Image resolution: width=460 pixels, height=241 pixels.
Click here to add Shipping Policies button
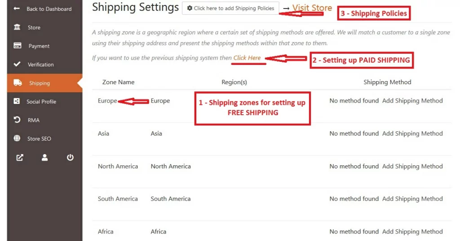[230, 8]
